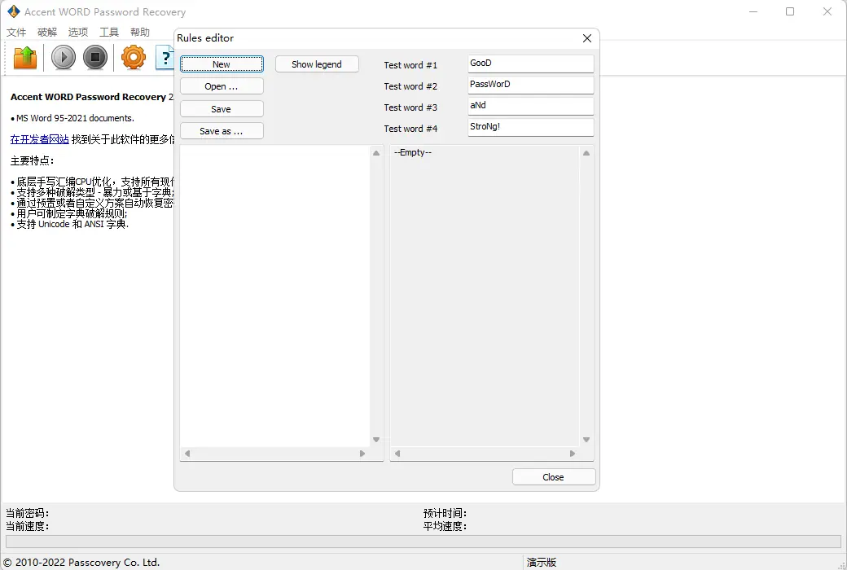Minimize the main application window
The image size is (847, 570).
tap(753, 11)
